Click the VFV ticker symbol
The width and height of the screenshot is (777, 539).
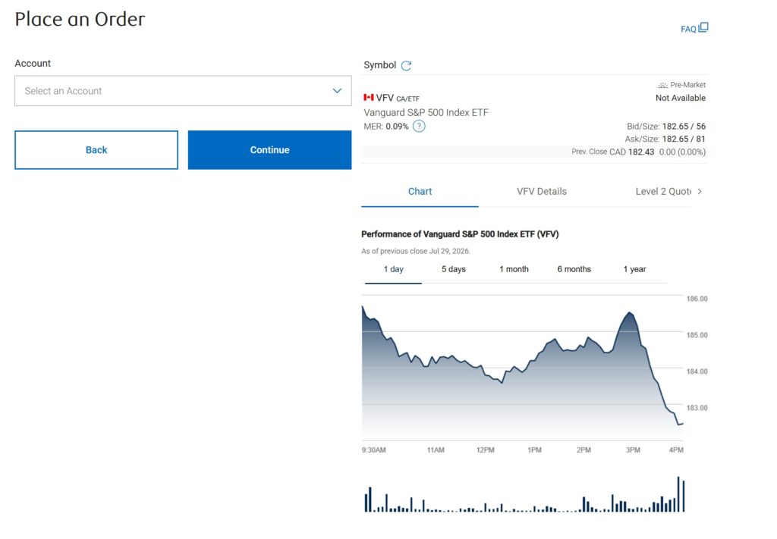[x=385, y=98]
